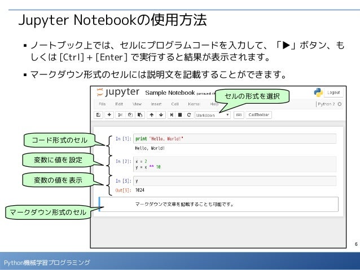Paste cell below using toolbar icon
360x270 pixels.
(x=140, y=115)
